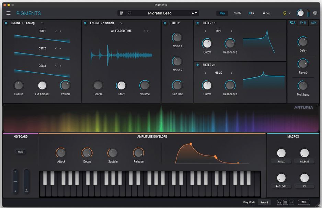322x208 pixels.
Task: Click the master volume knob
Action: coord(300,13)
